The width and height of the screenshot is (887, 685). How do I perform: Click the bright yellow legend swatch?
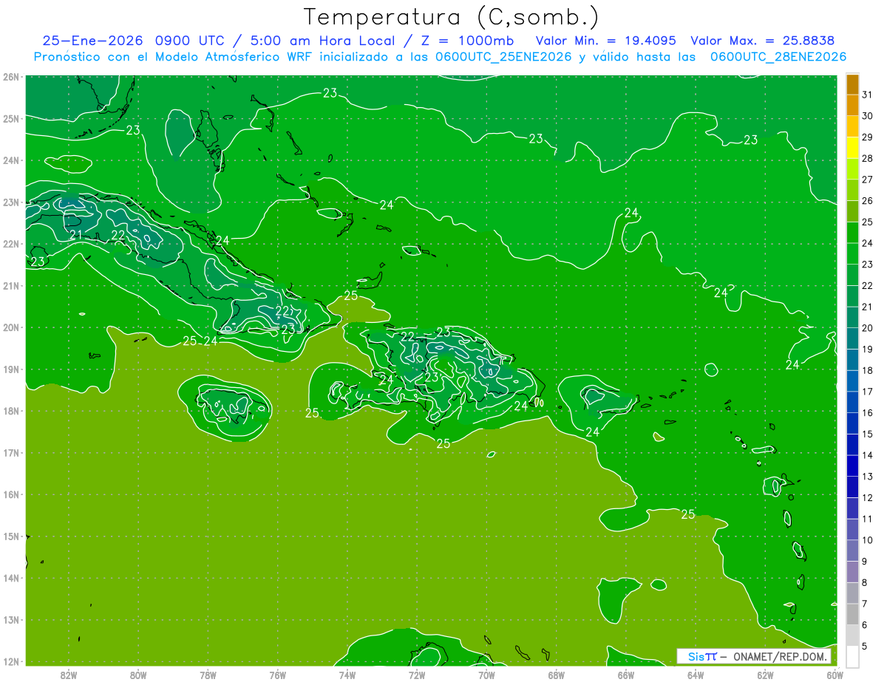point(852,148)
